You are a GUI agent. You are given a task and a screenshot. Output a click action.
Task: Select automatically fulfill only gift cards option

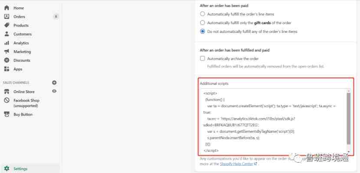click(202, 22)
